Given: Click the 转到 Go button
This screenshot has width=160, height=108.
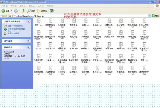Looking at the screenshot, I should (155, 16).
